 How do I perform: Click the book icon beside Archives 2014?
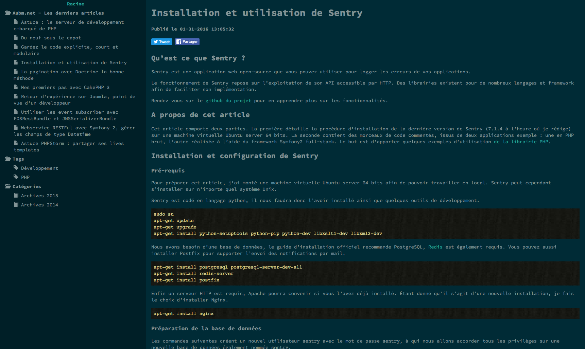pos(16,205)
